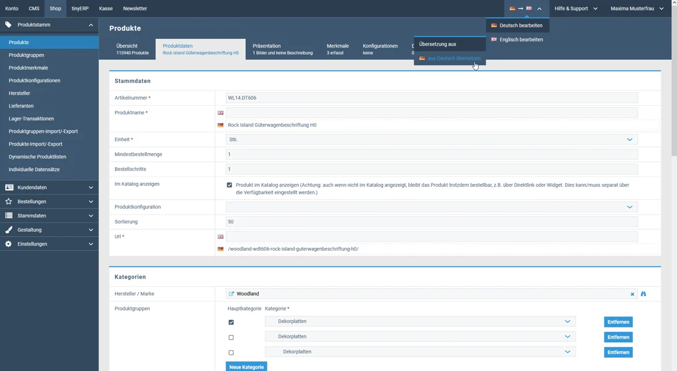Image resolution: width=677 pixels, height=371 pixels.
Task: Remove first Dekorplatten row with Entfernen
Action: pos(618,322)
